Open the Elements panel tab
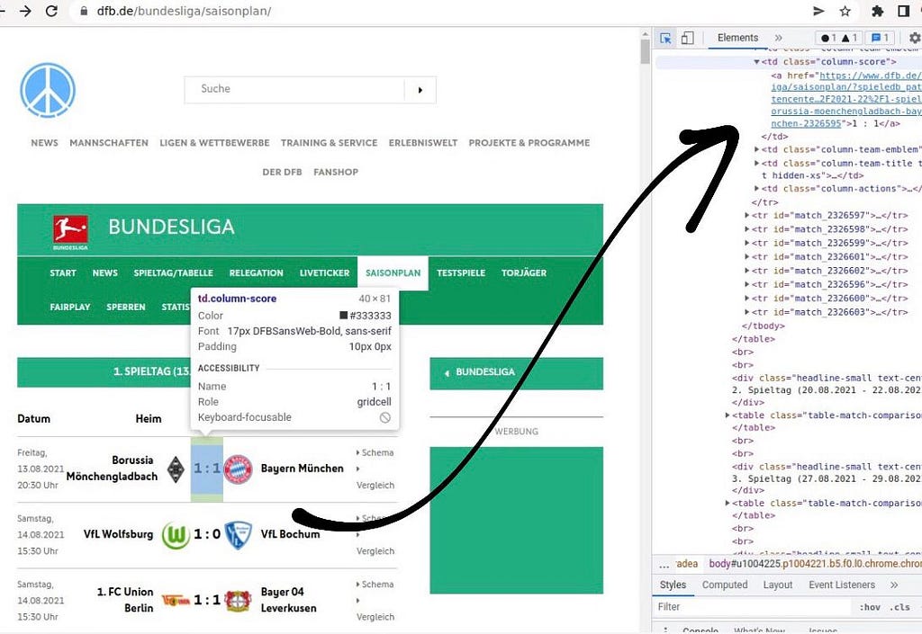Image resolution: width=922 pixels, height=634 pixels. [737, 38]
